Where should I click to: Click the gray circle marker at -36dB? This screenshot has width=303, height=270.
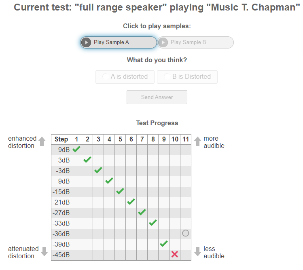pyautogui.click(x=185, y=233)
